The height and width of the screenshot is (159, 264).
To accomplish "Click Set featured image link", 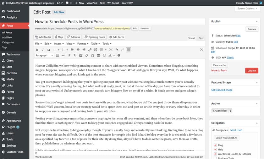I will [x=222, y=90].
